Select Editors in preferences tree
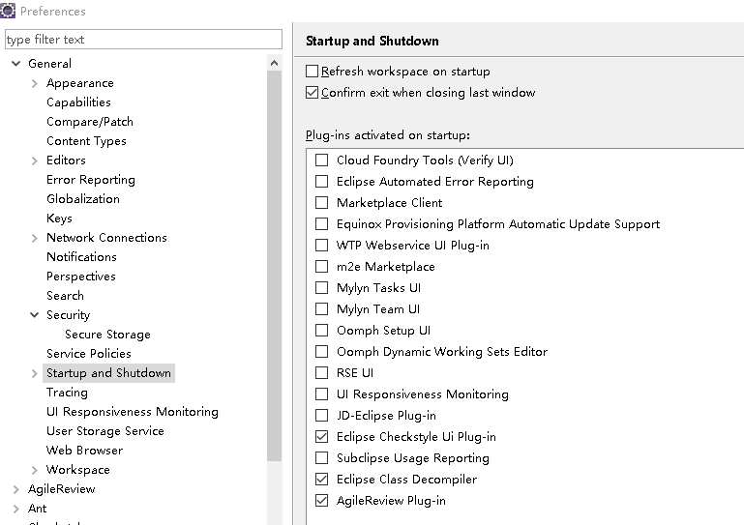This screenshot has width=744, height=525. tap(66, 160)
